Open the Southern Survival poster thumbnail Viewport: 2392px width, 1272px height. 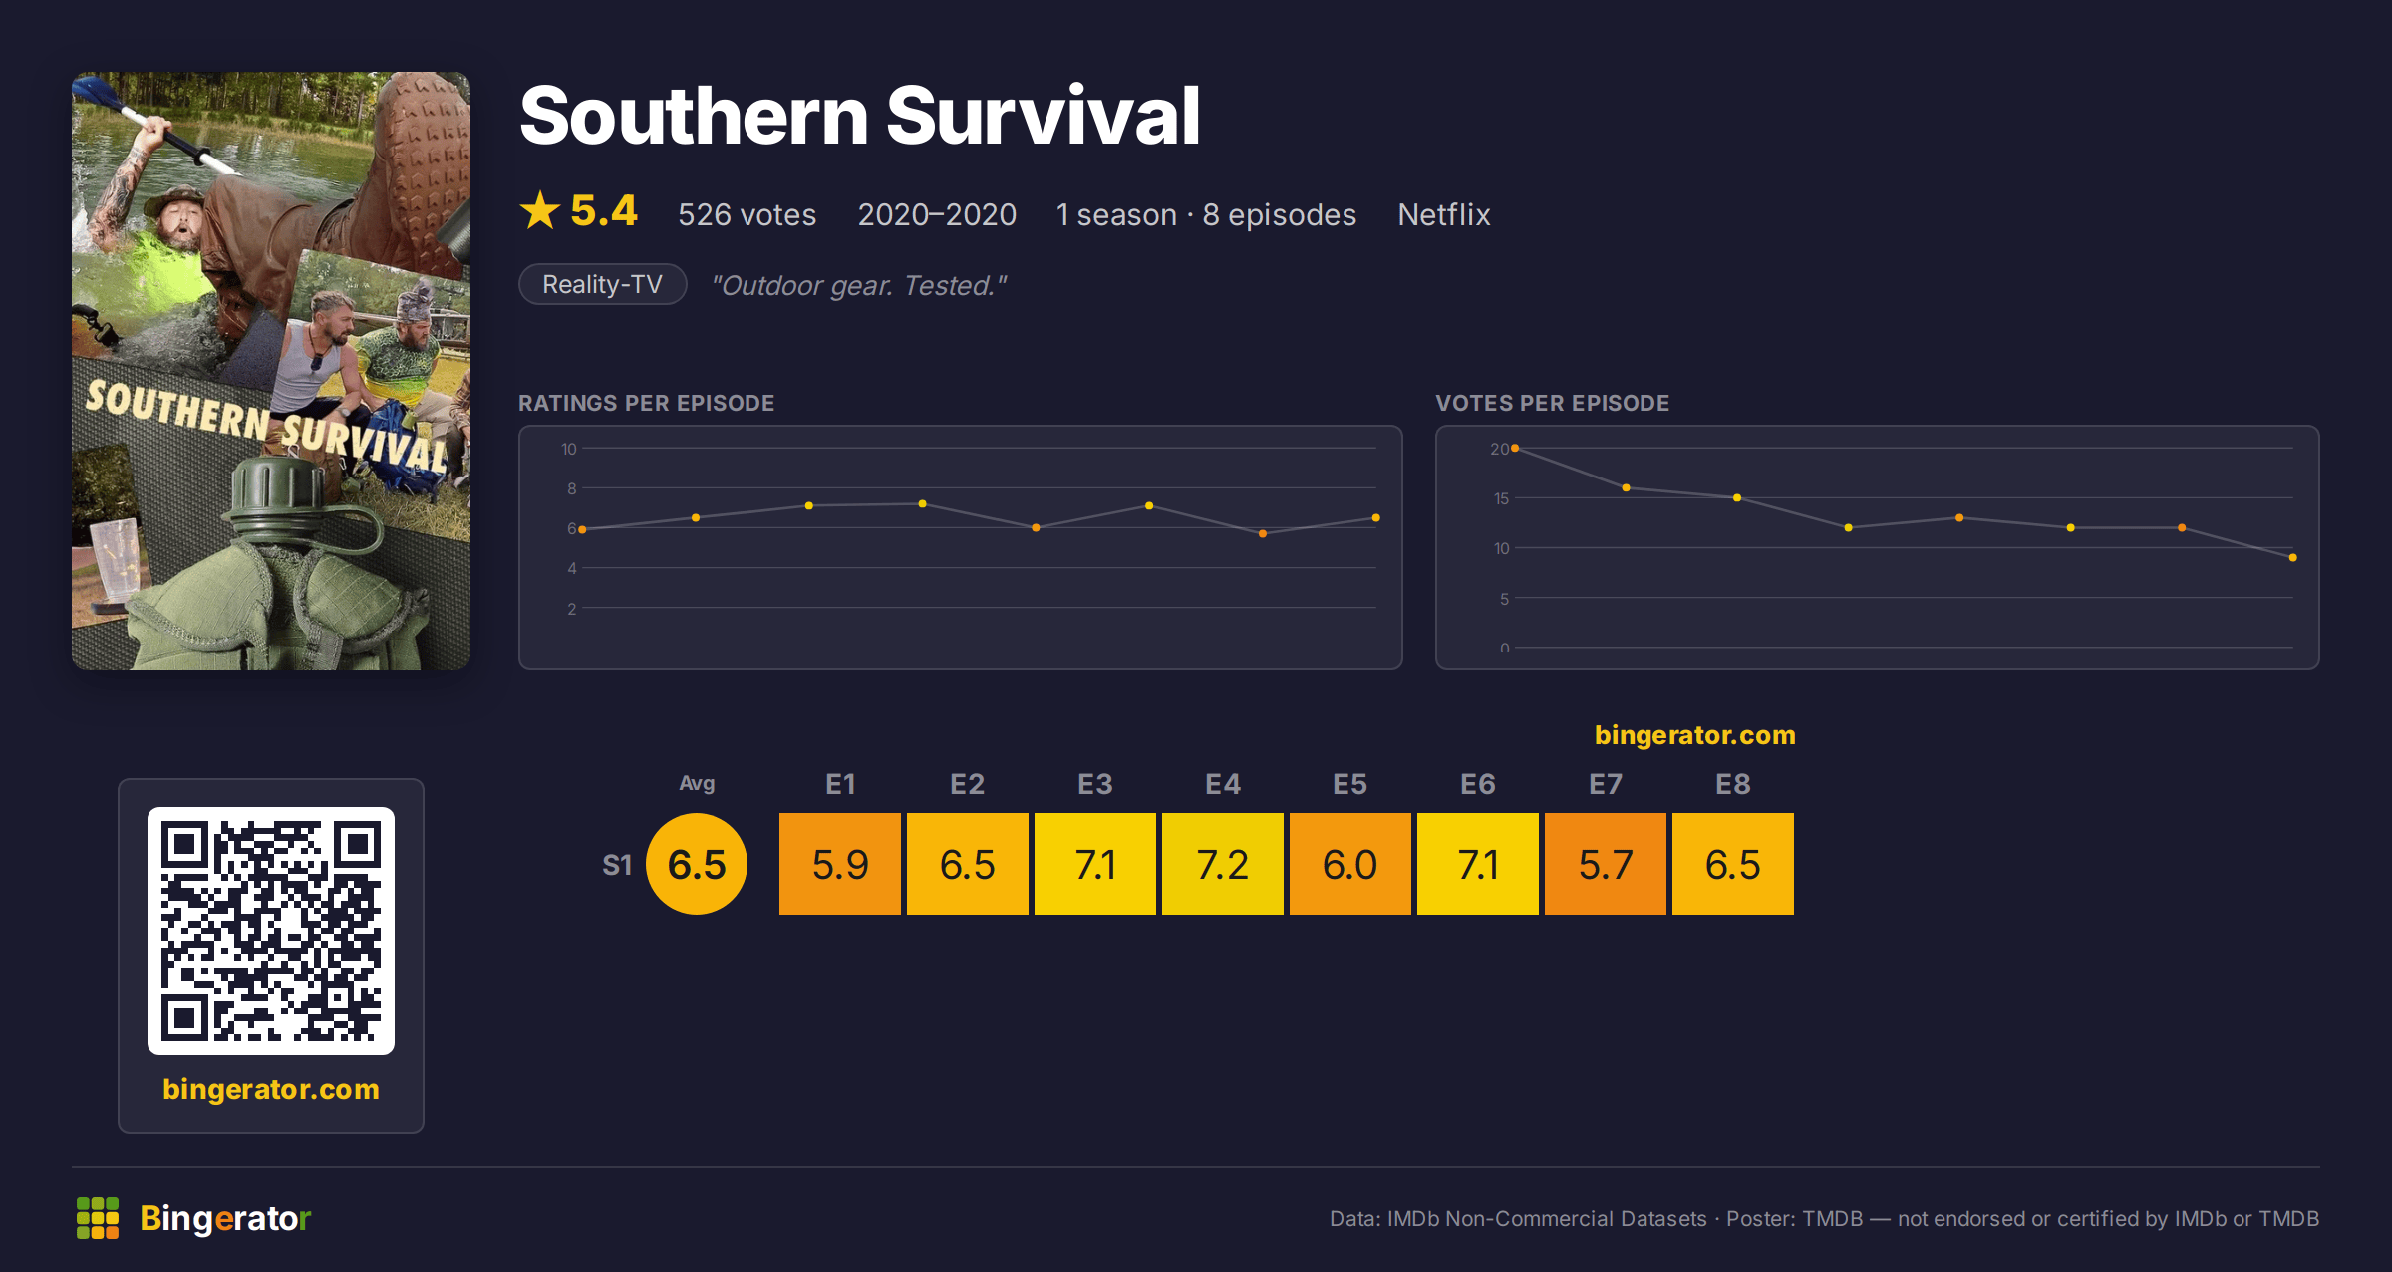(x=271, y=371)
